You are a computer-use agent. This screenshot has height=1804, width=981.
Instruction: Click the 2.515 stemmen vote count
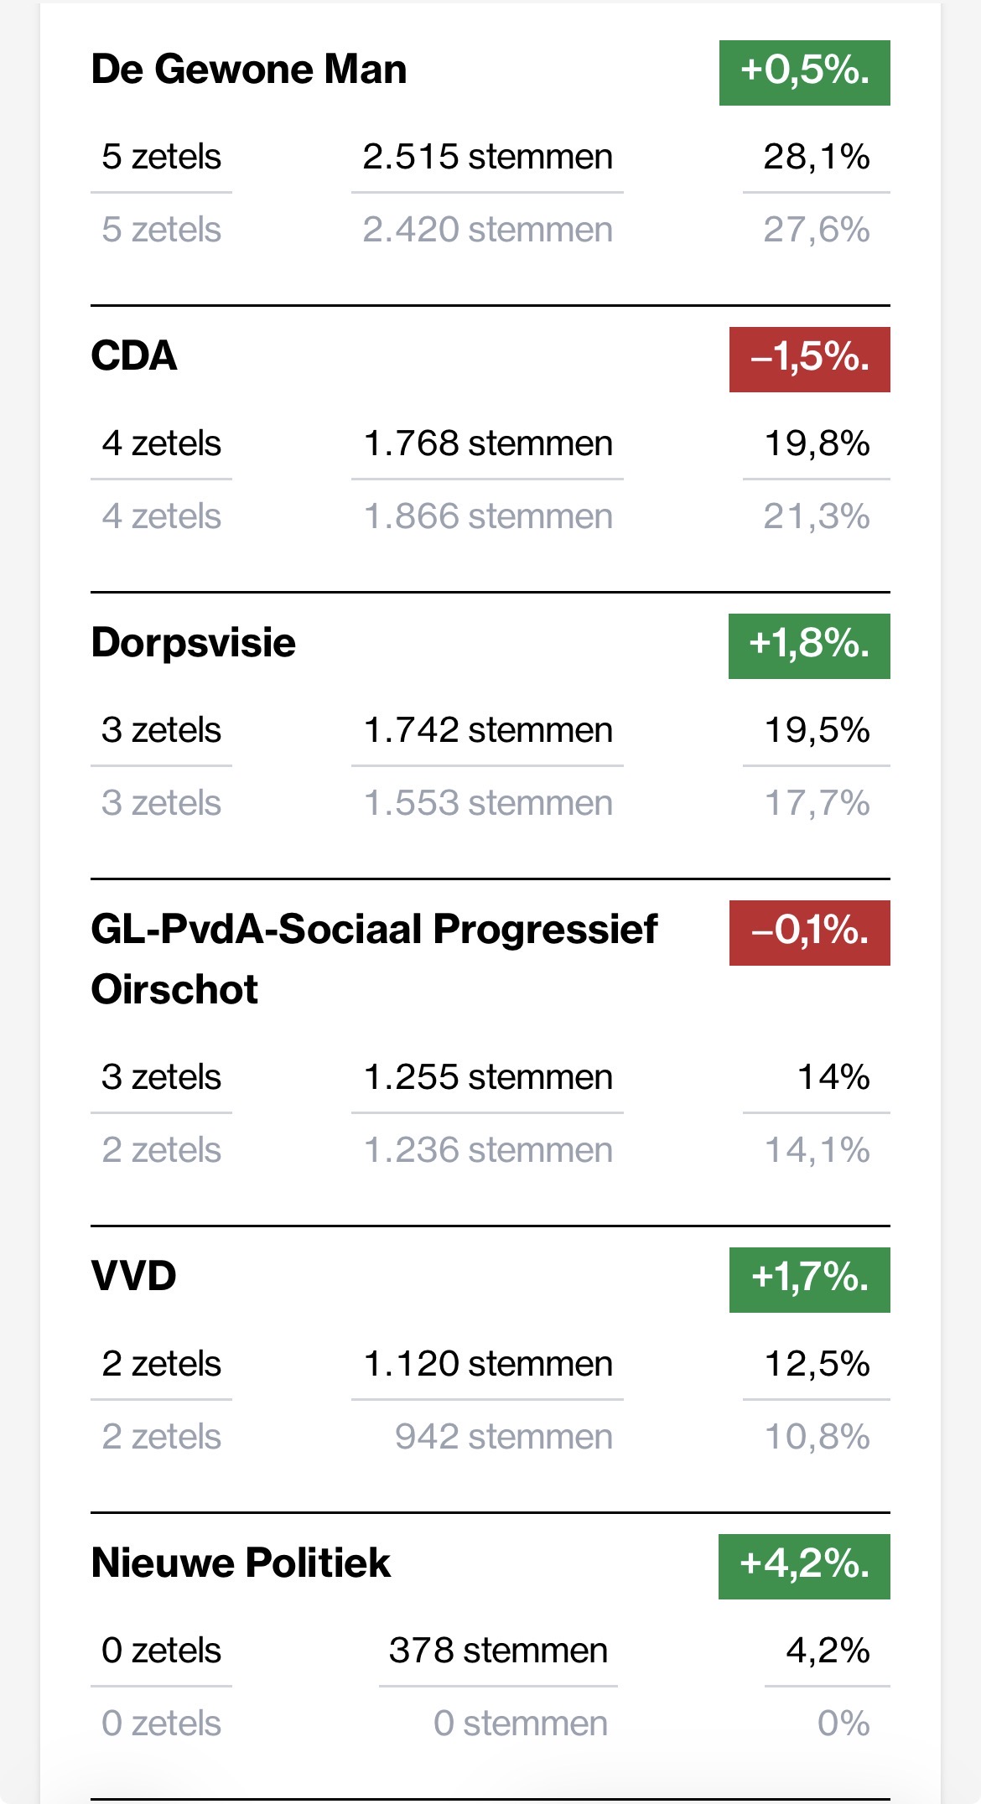tap(487, 157)
